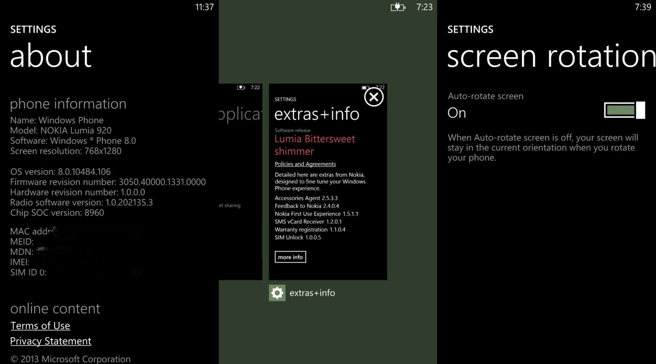The height and width of the screenshot is (364, 656).
Task: Click the 11:37 clock on about screen
Action: coord(204,7)
